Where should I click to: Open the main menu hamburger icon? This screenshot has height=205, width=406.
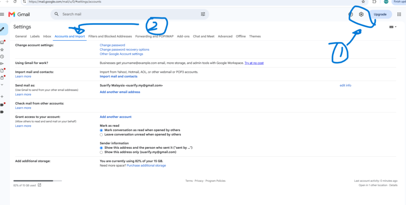[2, 15]
